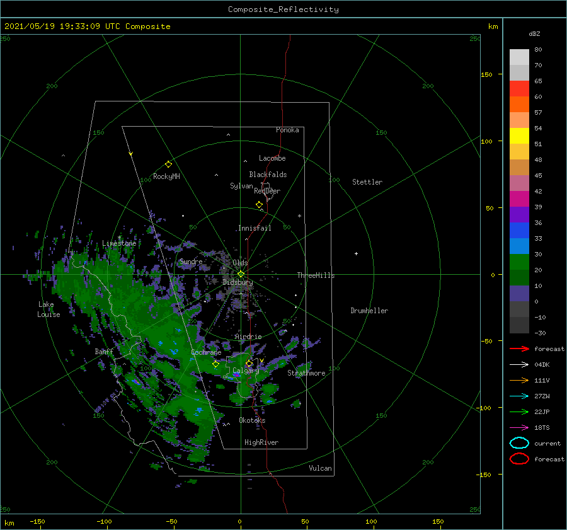Image resolution: width=567 pixels, height=530 pixels.
Task: Click the RockyMH label
Action: coord(166,176)
